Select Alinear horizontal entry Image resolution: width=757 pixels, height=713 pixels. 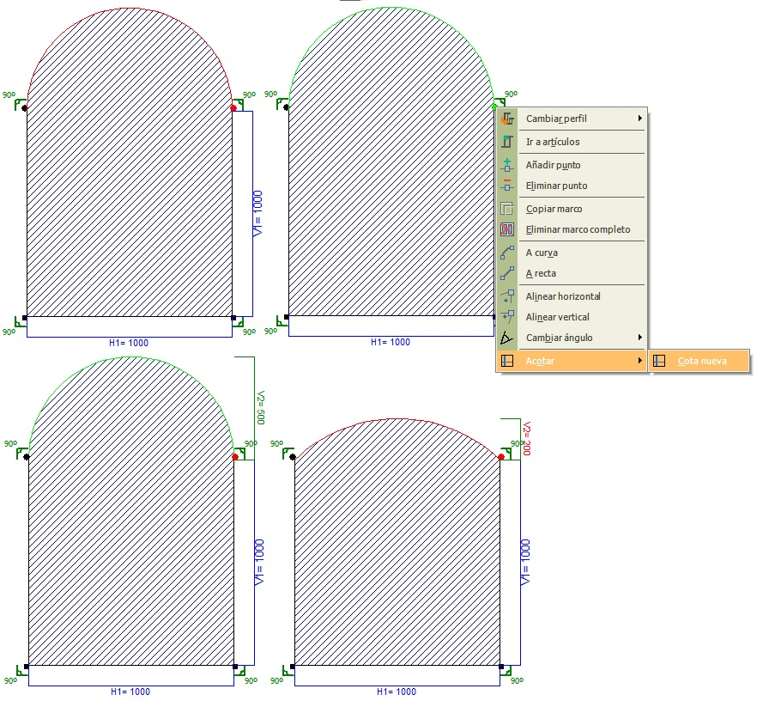pos(572,296)
